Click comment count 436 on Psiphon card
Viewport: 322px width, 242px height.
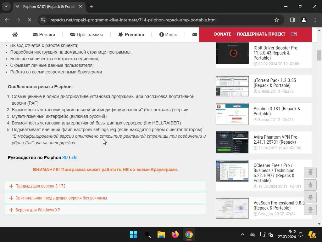tap(288, 119)
